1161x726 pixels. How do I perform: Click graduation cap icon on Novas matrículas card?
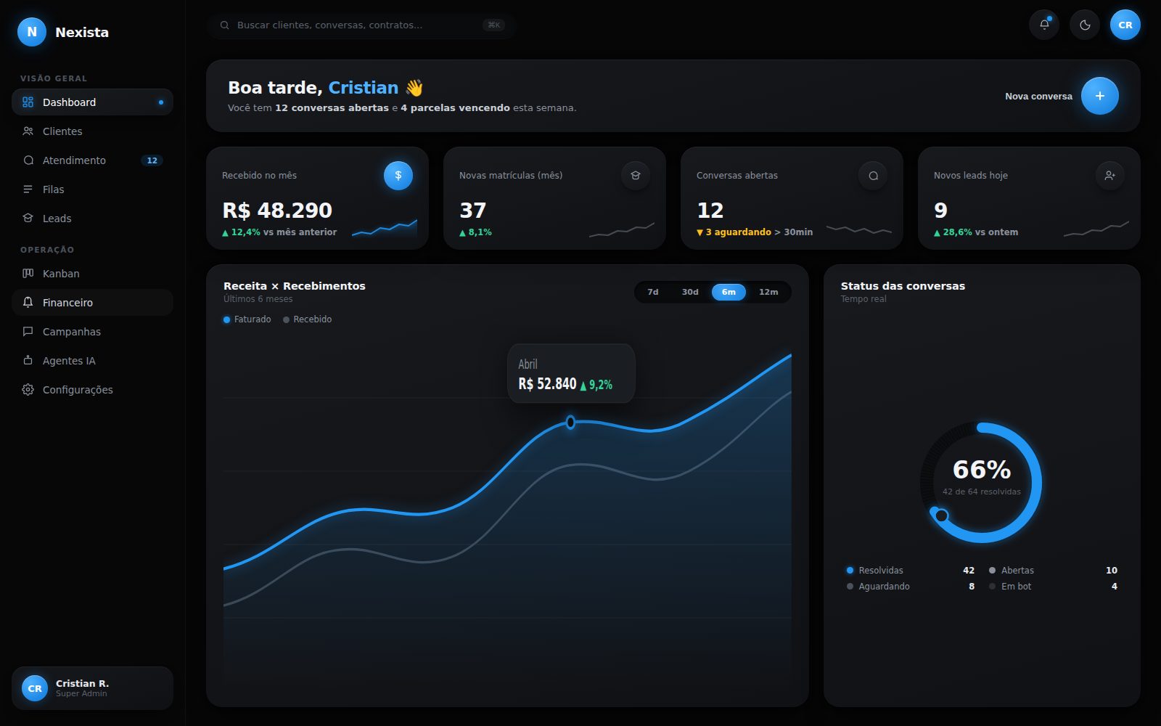click(x=636, y=176)
